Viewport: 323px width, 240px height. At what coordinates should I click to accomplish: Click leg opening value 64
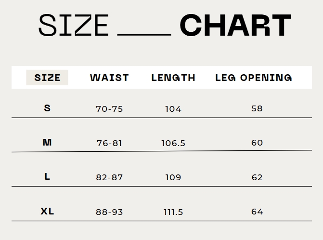(257, 212)
